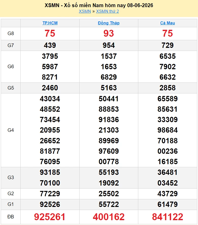The image size is (198, 225).
Task: Open the Đồng Tháp province link
Action: [x=109, y=23]
